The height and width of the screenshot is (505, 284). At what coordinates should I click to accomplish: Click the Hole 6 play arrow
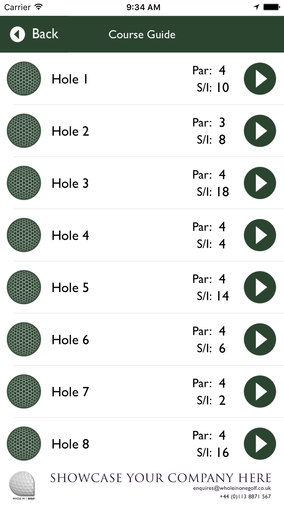[x=260, y=339]
